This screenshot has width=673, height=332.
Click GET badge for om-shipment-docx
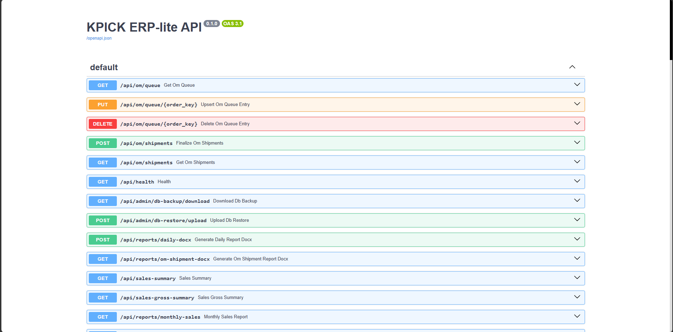[x=103, y=259]
